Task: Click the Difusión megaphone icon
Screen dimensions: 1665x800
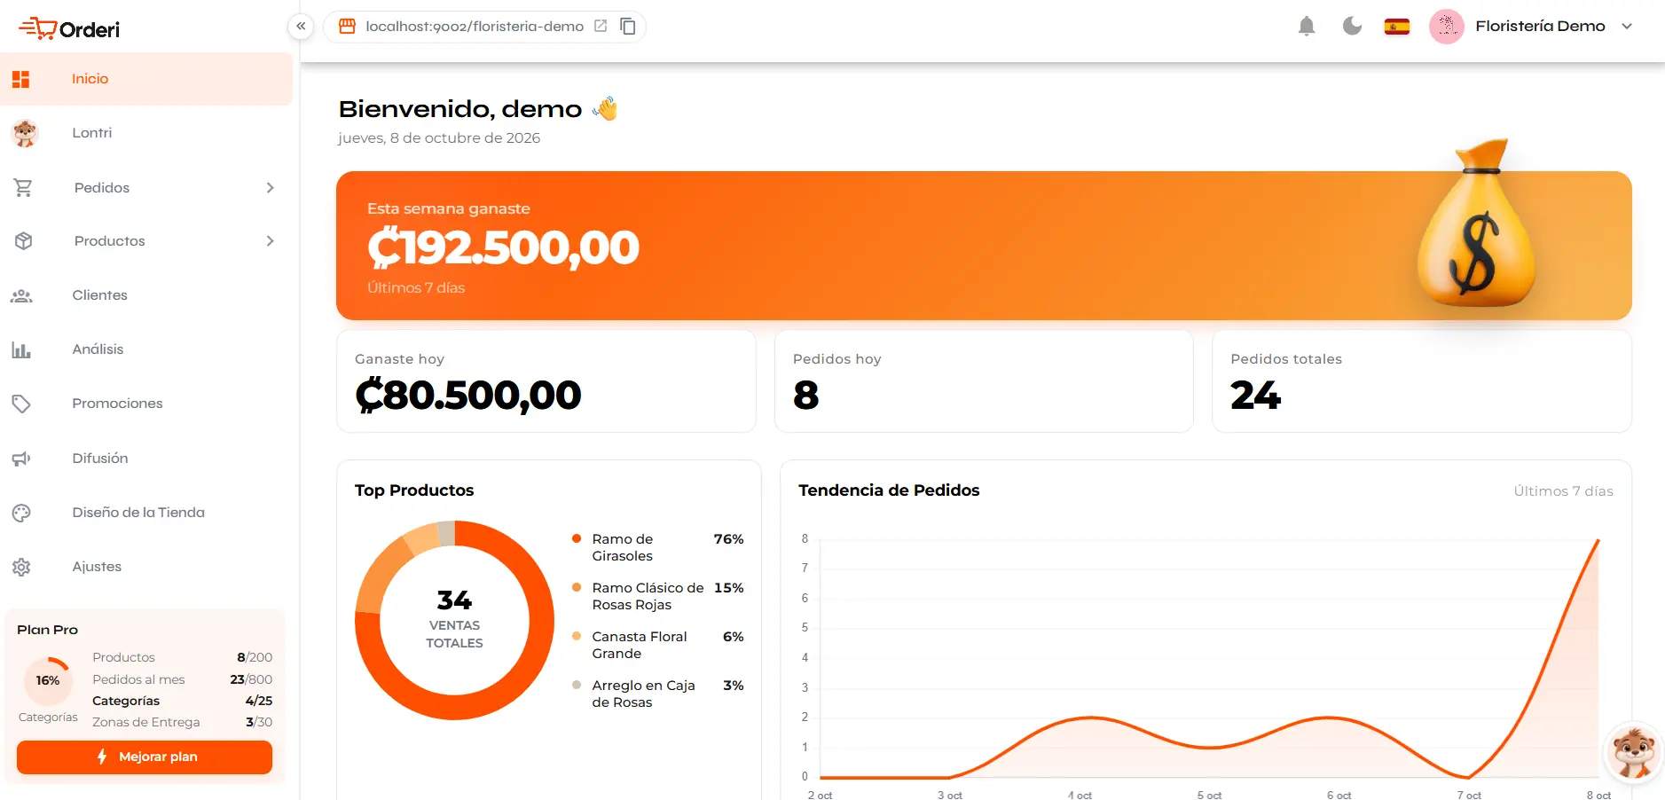Action: click(x=22, y=459)
